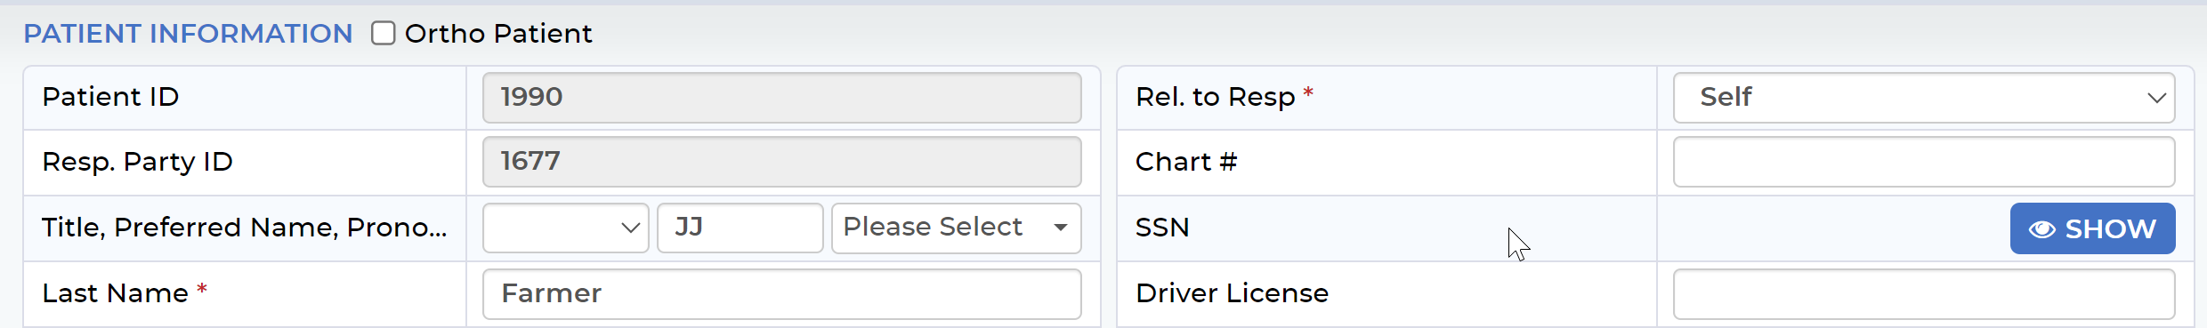2207x328 pixels.
Task: Click the eye icon on SHOW button
Action: click(x=2041, y=229)
